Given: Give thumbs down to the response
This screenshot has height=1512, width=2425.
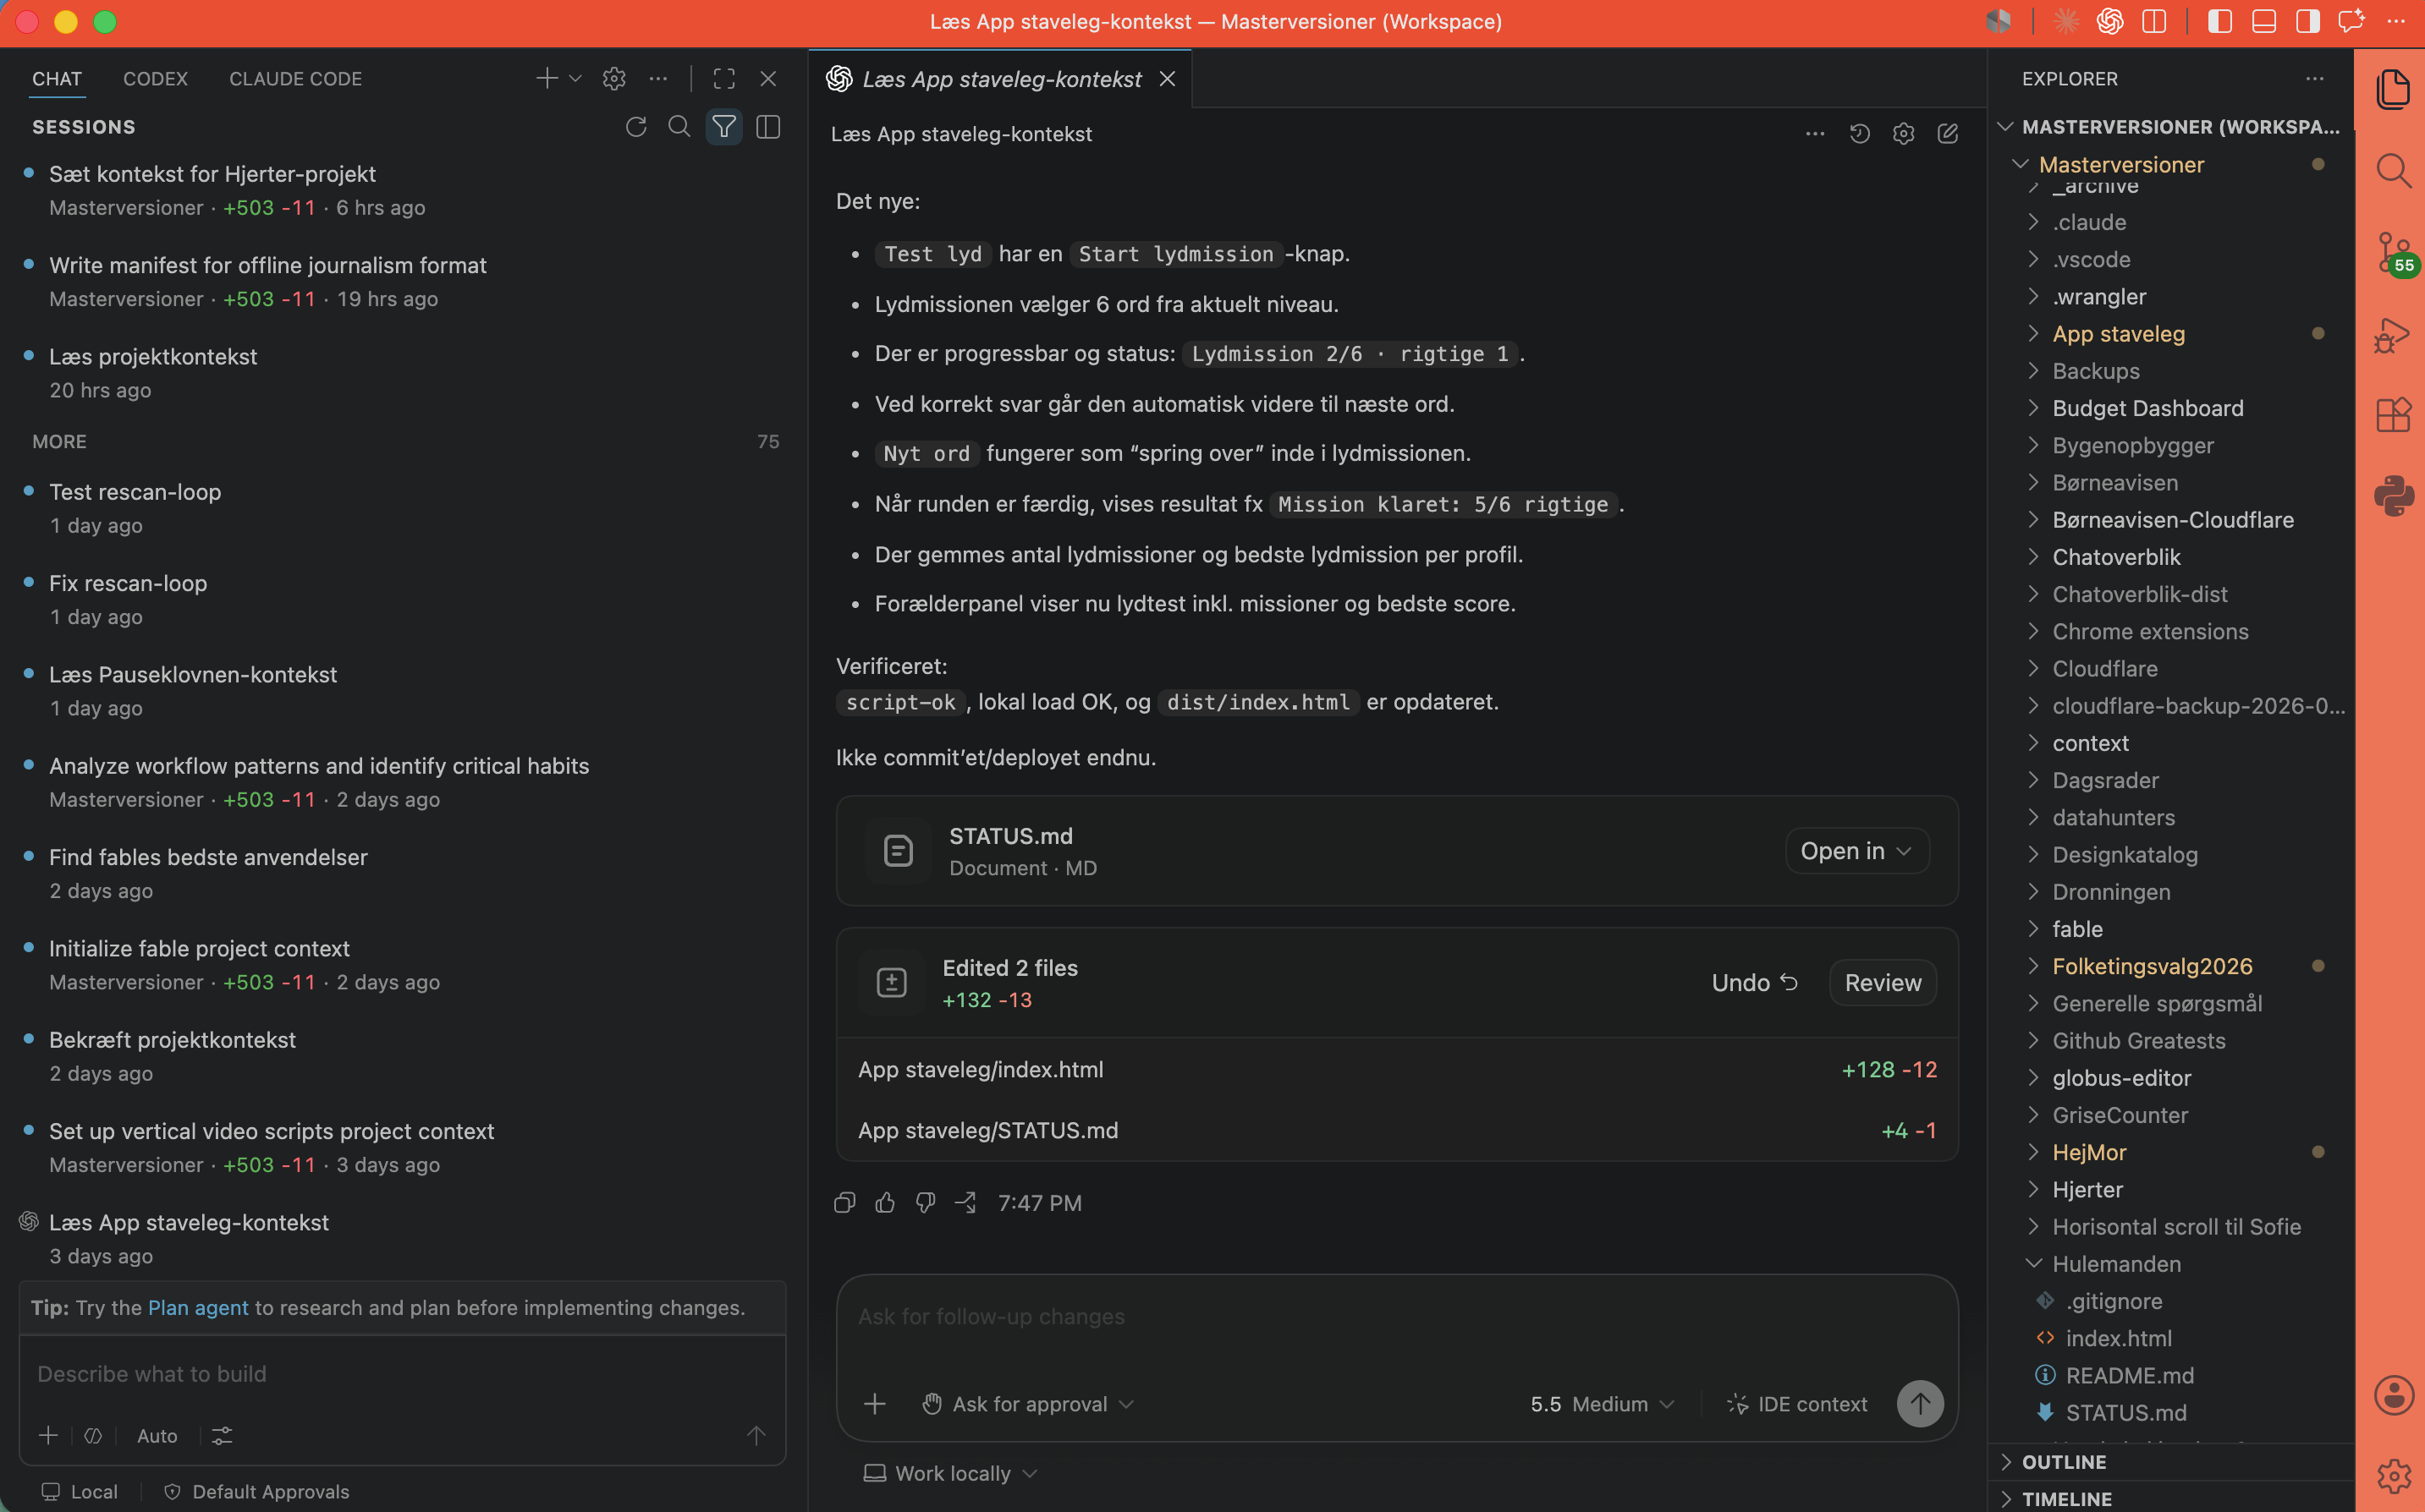Looking at the screenshot, I should point(926,1203).
